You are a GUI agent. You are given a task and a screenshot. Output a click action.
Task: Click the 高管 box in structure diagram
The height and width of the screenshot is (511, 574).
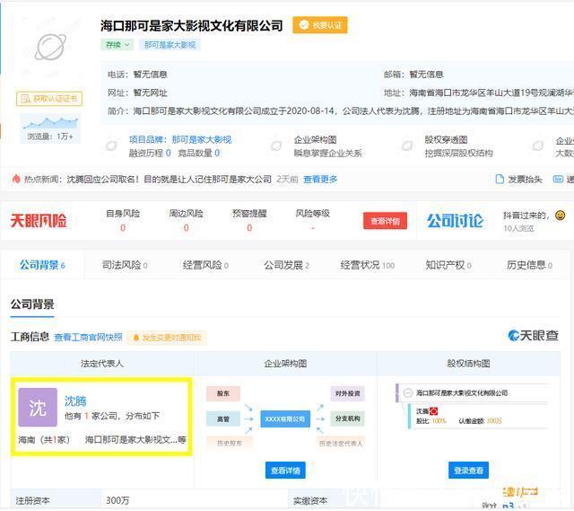223,418
